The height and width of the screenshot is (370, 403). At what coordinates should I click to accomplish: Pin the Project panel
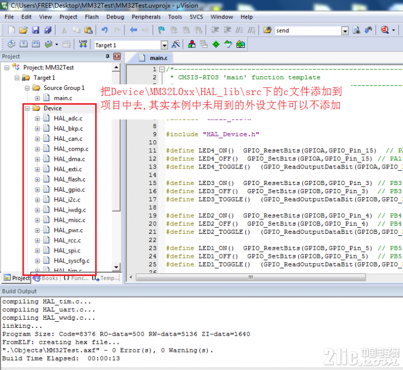108,57
